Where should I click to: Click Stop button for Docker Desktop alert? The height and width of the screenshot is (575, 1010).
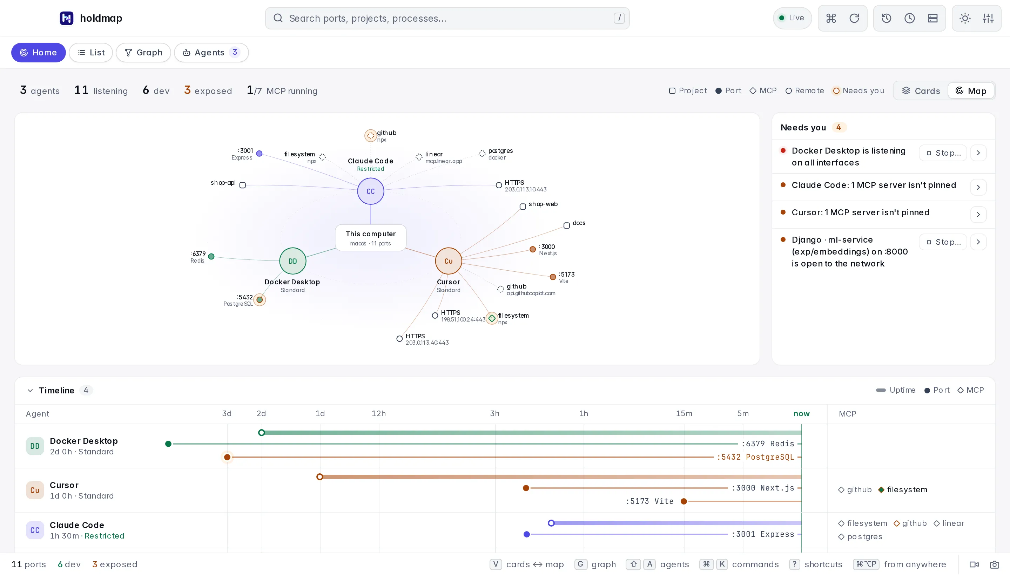coord(943,153)
